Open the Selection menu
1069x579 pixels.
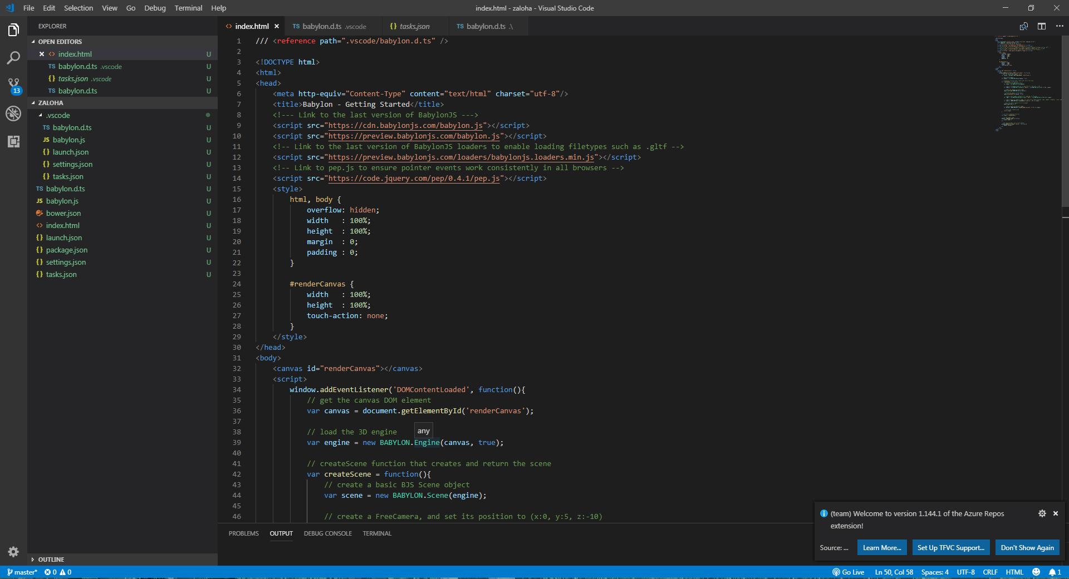pos(79,8)
